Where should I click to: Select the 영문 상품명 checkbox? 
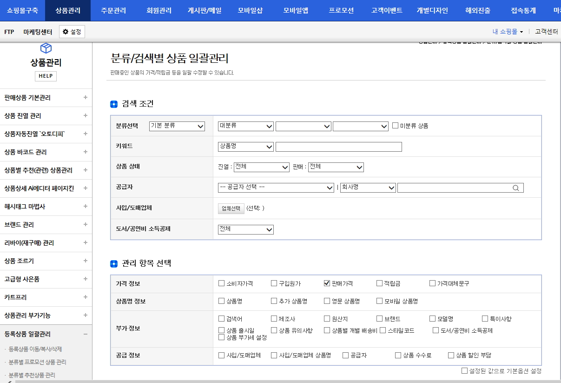pos(327,301)
